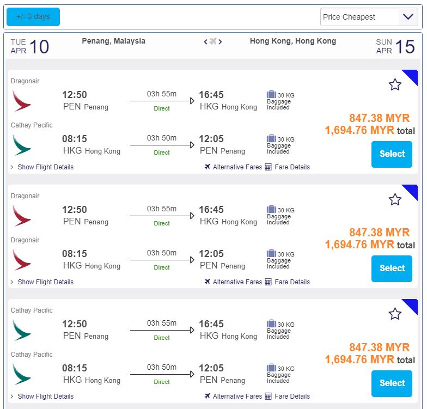Screen dimensions: 427x409
Task: Click the +/- 3 days button
Action: point(33,17)
